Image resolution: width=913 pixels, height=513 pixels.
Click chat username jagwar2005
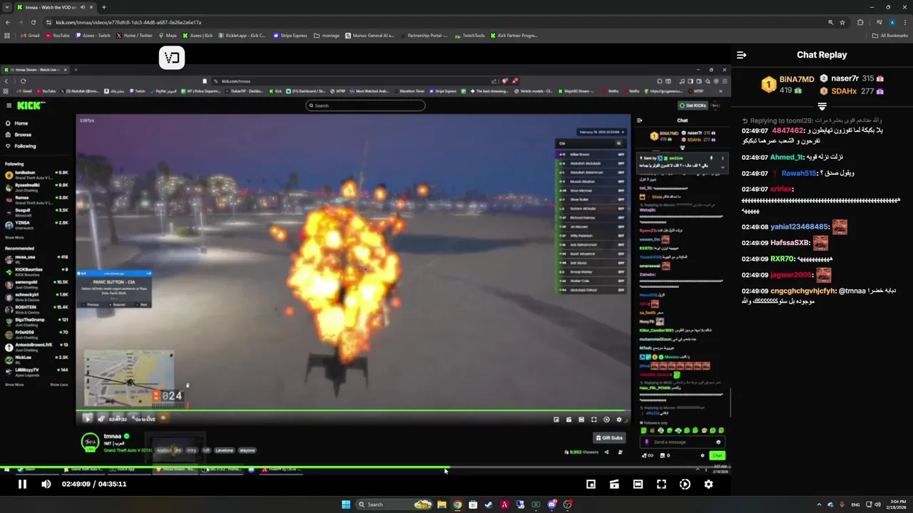[x=791, y=274]
